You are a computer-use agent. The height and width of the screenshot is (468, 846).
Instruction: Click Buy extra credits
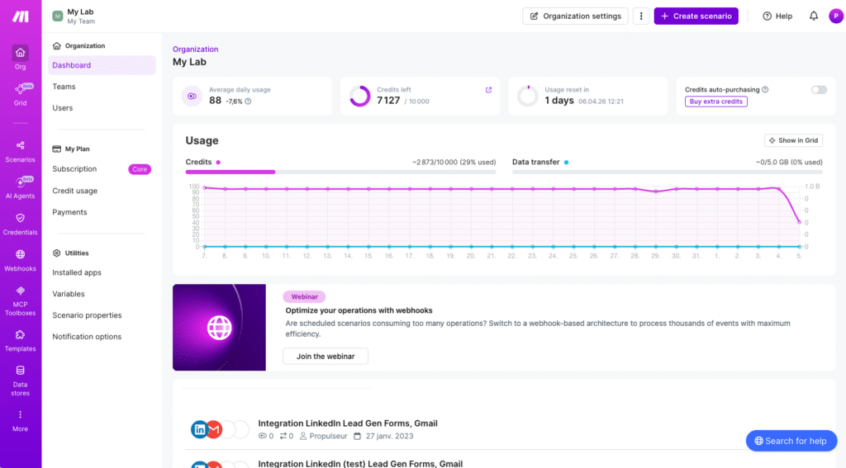[x=716, y=102]
